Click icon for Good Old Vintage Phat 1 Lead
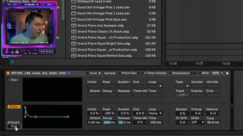 74,7
